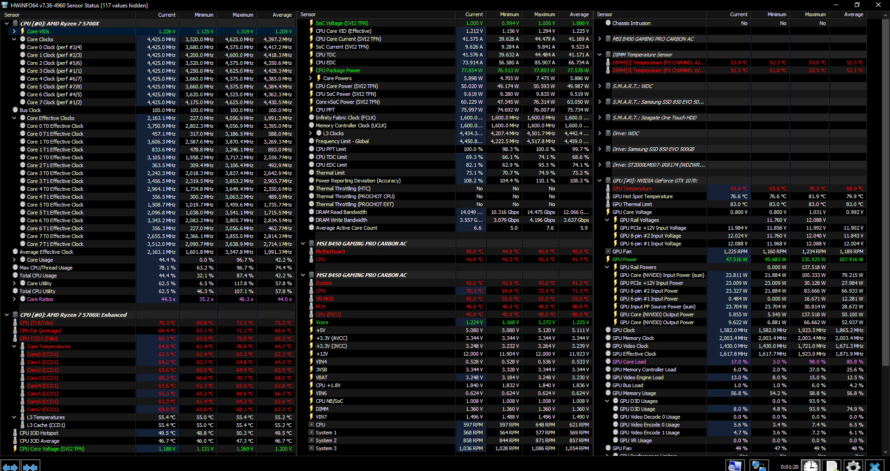Screen dimensions: 890x471
Task: Click circle icon beside Infinity Fabric Clock (FCLK)
Action: pyautogui.click(x=311, y=118)
